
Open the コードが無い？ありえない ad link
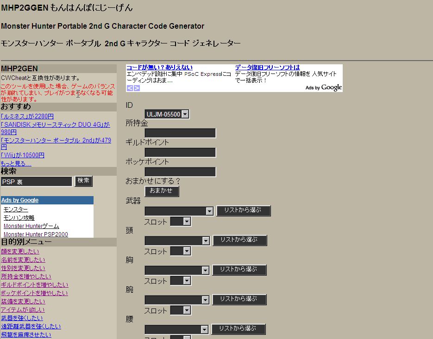159,68
